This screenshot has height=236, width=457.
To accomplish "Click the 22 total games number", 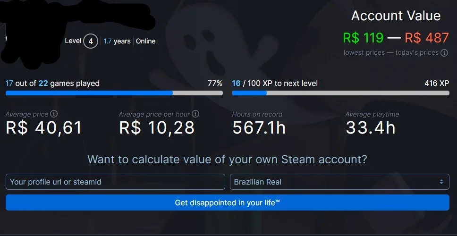I will click(x=43, y=84).
